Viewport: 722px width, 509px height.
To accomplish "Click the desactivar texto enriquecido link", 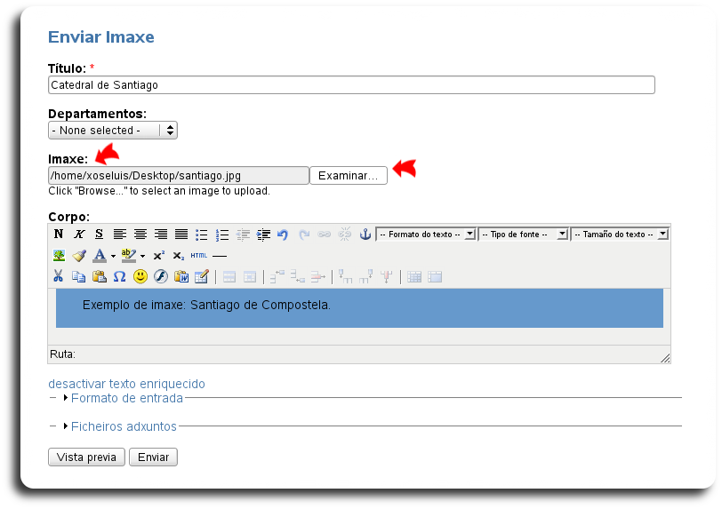I will tap(126, 384).
